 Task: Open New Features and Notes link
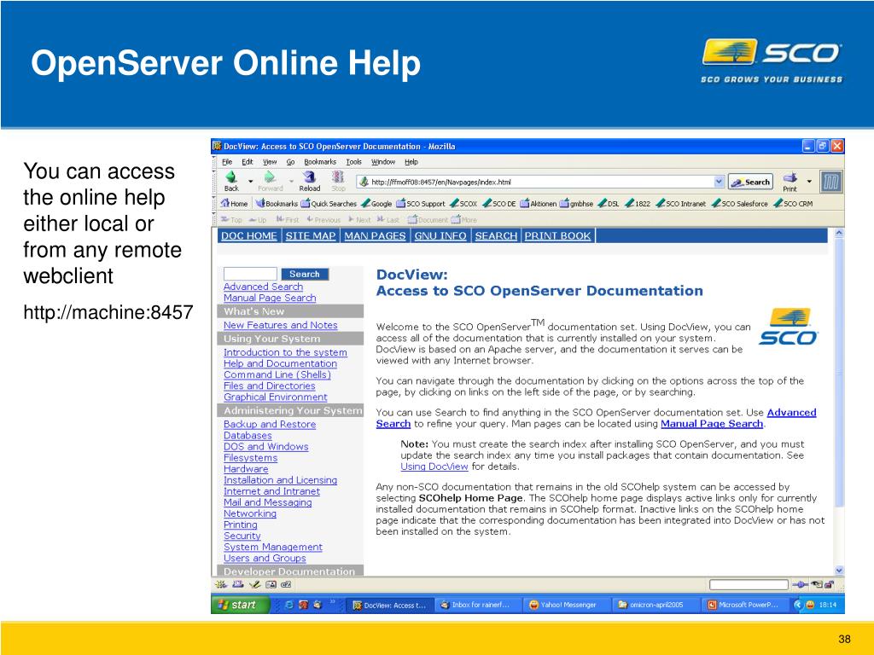click(280, 325)
